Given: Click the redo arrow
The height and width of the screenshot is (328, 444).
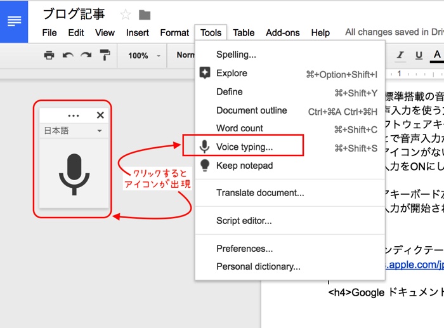Looking at the screenshot, I should pos(86,55).
